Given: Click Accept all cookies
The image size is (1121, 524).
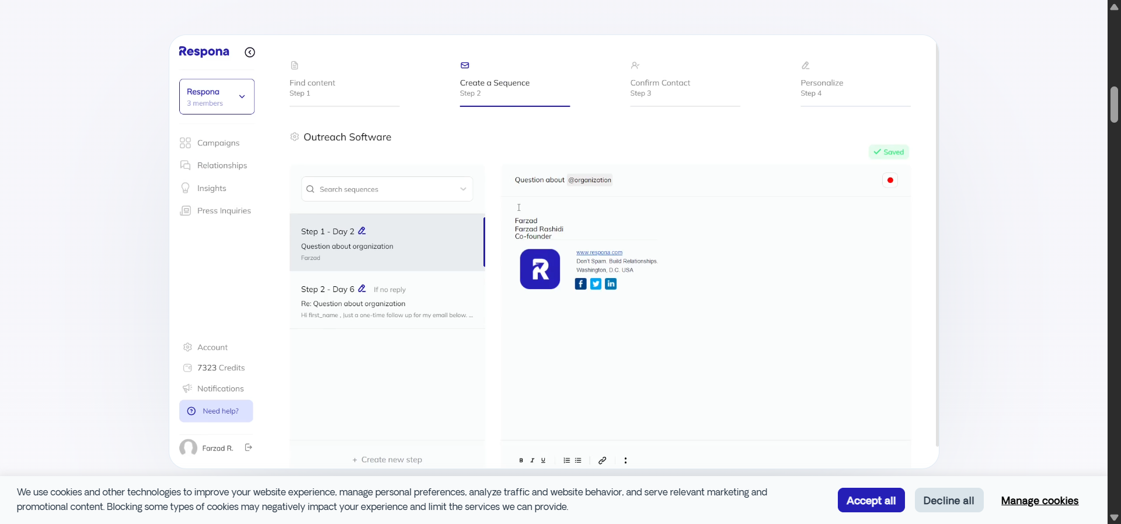Looking at the screenshot, I should point(871,501).
